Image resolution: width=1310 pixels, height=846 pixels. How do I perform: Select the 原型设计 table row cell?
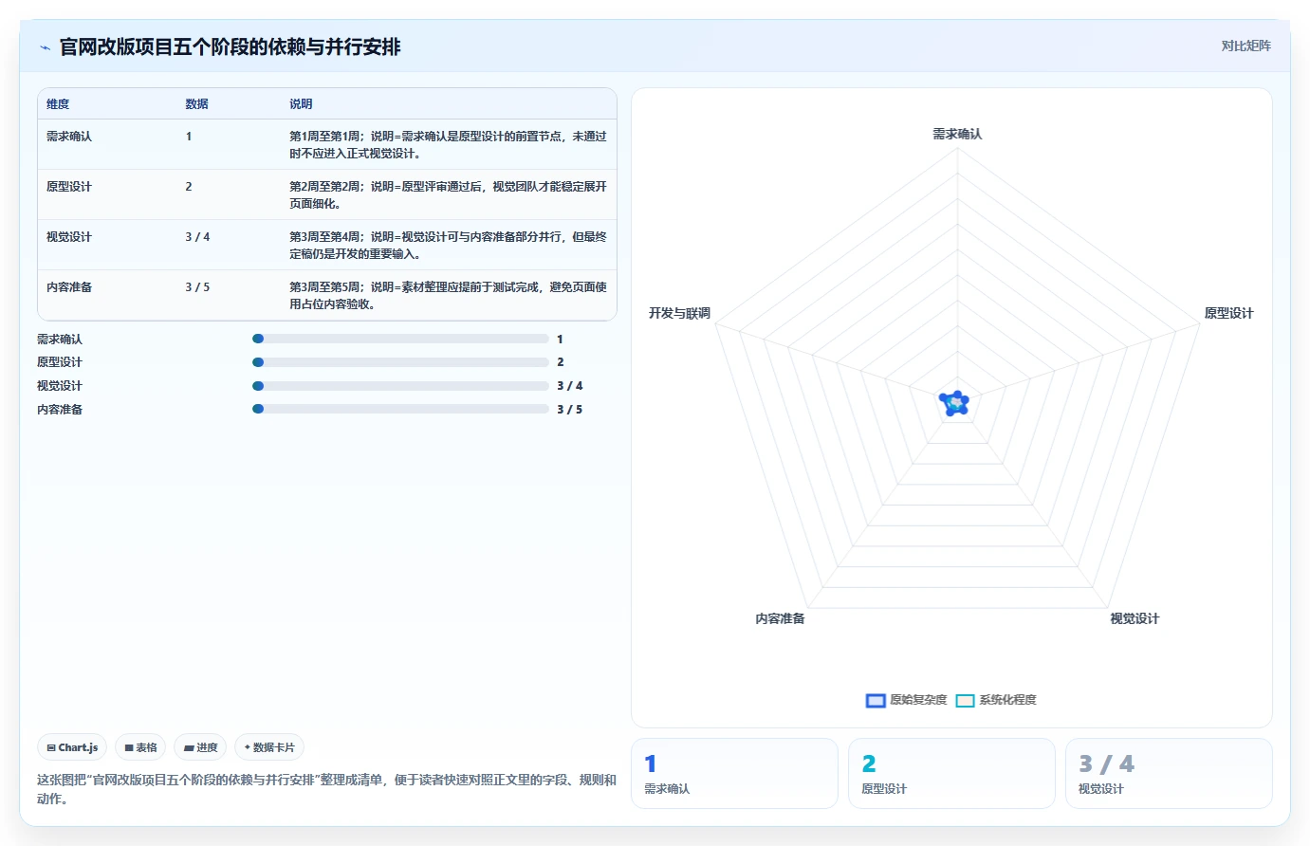tap(69, 187)
